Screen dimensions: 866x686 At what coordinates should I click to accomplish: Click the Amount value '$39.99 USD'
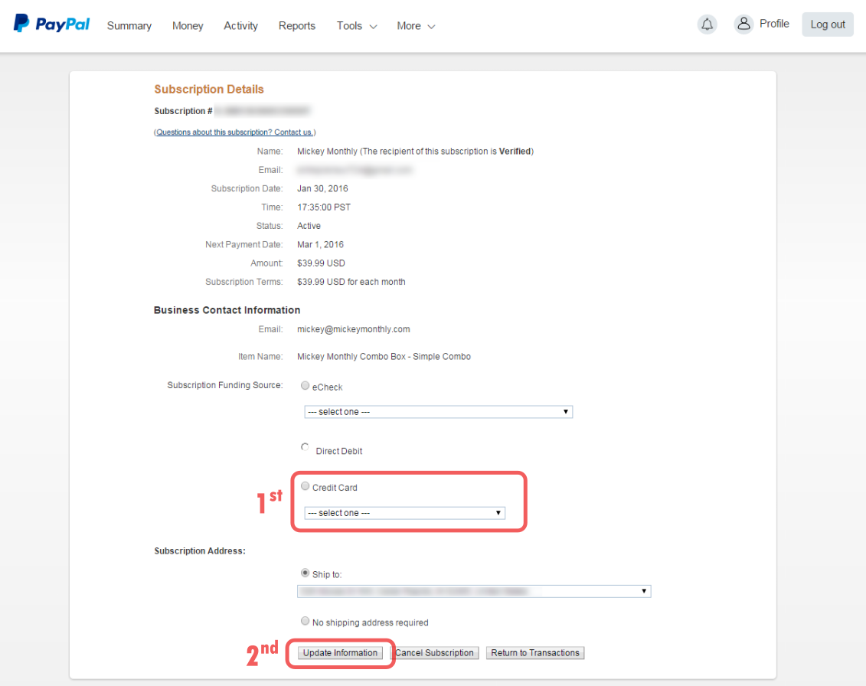click(321, 263)
